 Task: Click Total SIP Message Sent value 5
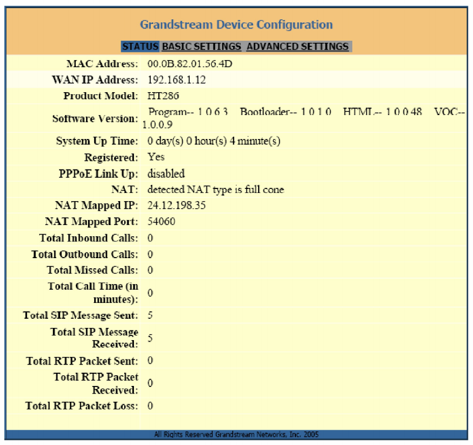coord(150,315)
